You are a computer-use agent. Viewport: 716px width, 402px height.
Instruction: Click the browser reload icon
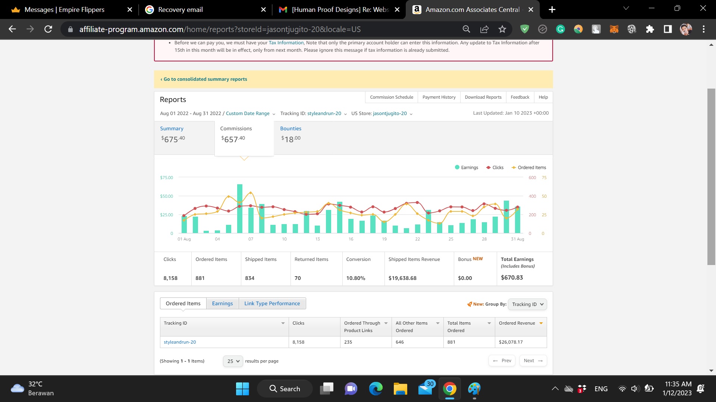(48, 29)
